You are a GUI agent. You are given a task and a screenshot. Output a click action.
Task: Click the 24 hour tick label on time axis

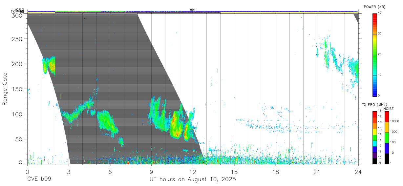point(358,172)
